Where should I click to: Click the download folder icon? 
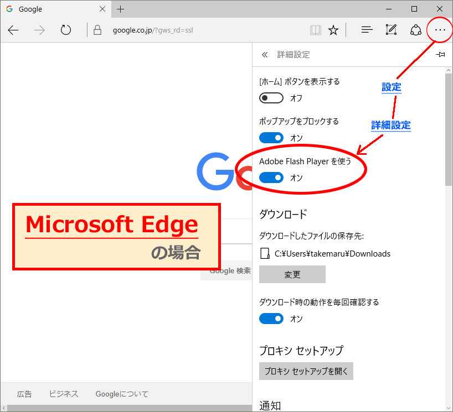265,253
